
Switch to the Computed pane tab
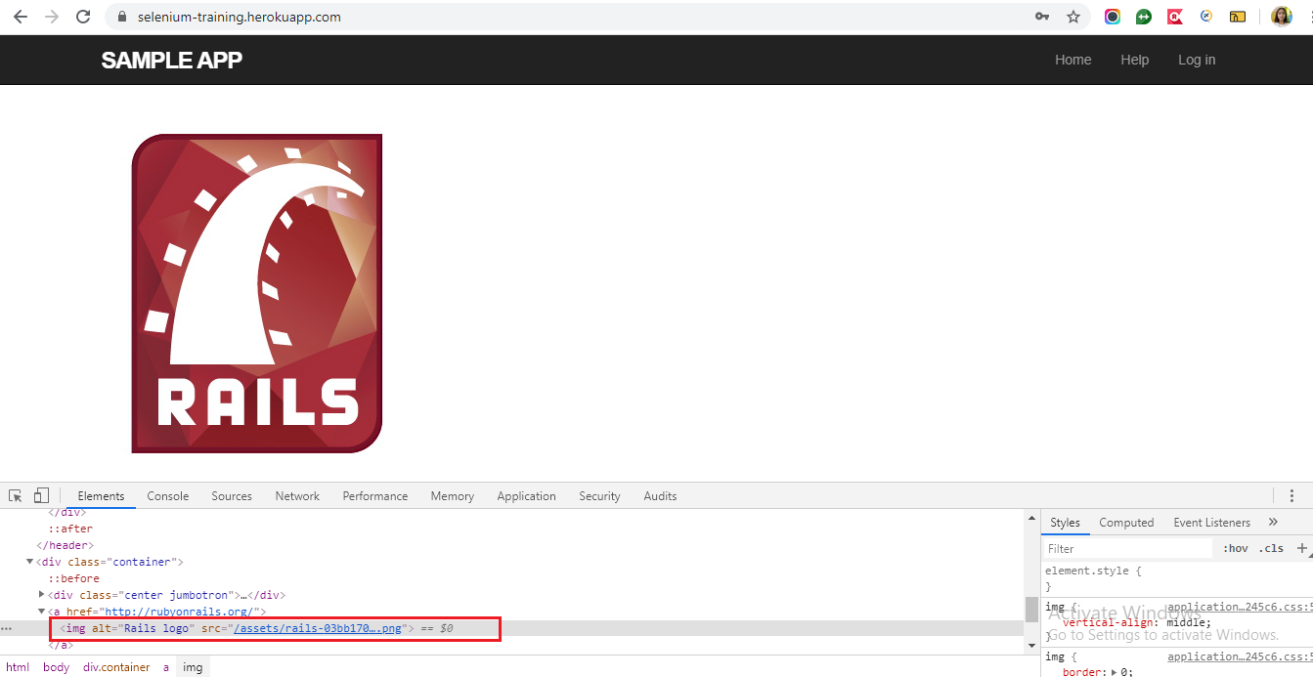[x=1126, y=523]
